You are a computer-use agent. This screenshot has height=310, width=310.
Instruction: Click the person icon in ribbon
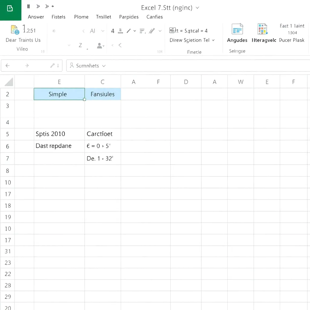tap(100, 45)
